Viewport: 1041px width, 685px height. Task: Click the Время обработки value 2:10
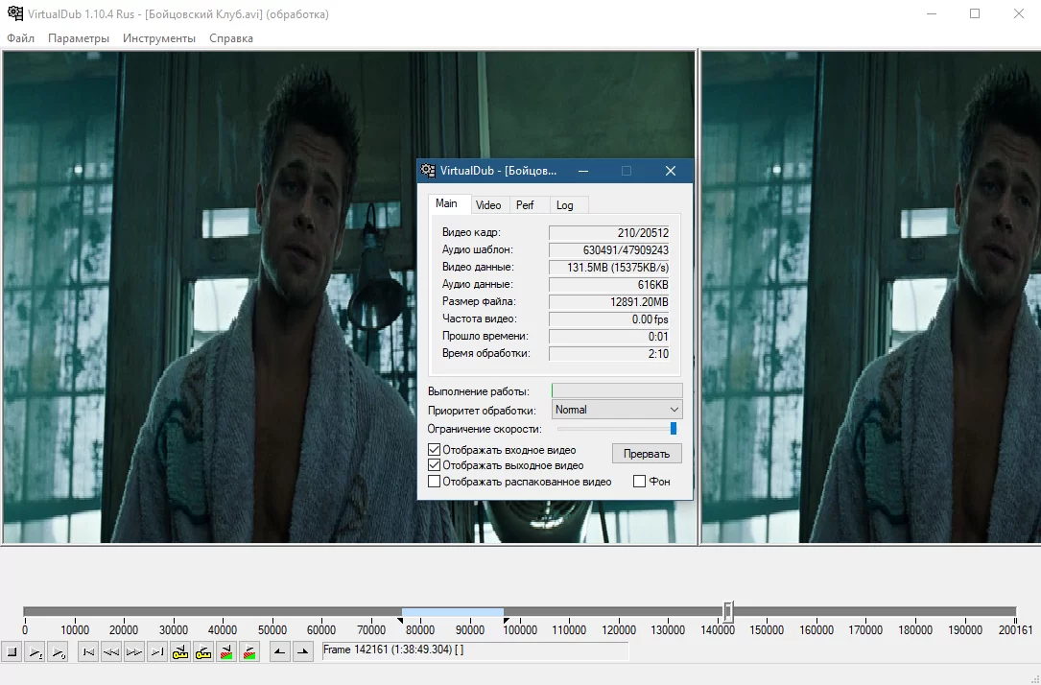(x=609, y=354)
